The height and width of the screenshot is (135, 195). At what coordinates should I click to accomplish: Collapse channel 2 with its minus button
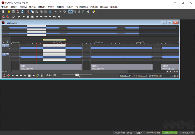pyautogui.click(x=8, y=54)
